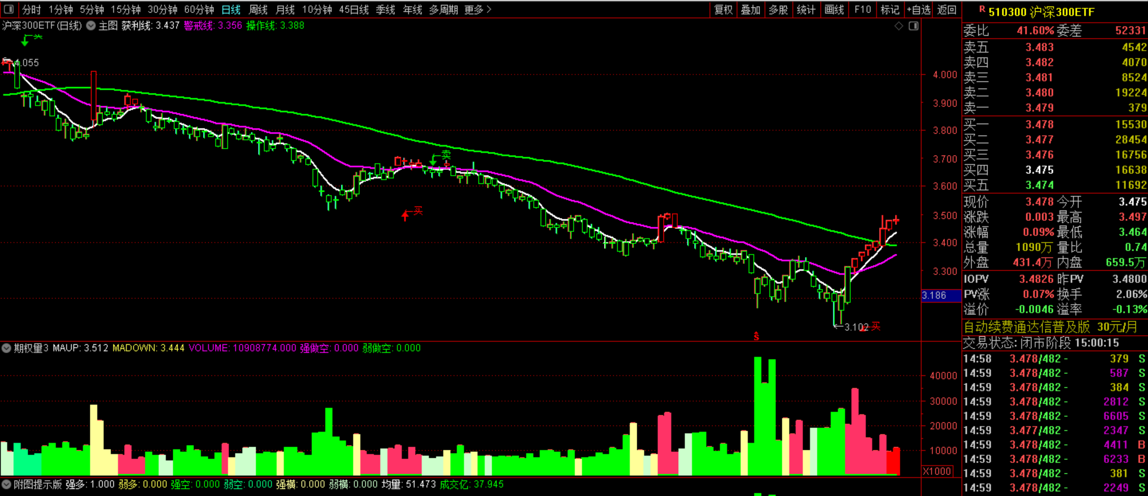Click the red S marker below chart
Screen dimensions: 1148x496
(x=756, y=336)
